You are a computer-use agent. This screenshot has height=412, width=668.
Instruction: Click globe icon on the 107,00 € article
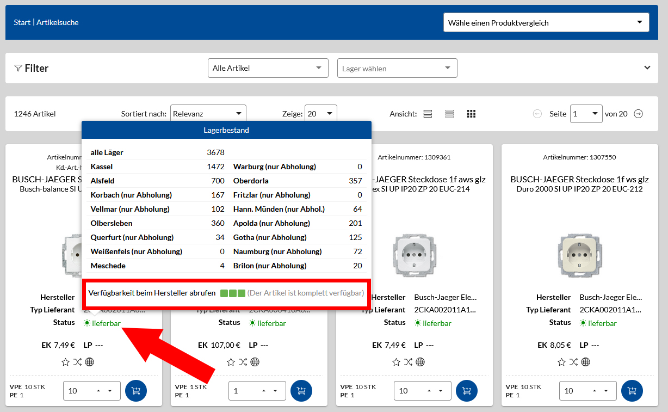point(255,362)
